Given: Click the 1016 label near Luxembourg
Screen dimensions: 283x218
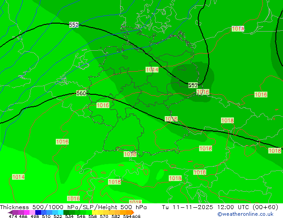Looking at the screenshot, I should tap(103, 105).
